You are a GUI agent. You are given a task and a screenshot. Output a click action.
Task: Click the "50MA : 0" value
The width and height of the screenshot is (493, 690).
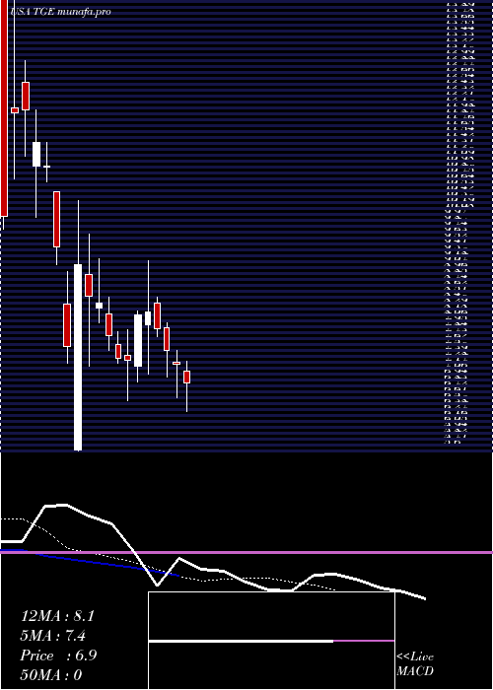point(51,674)
